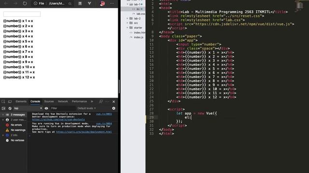Image resolution: width=309 pixels, height=173 pixels.
Task: Open the vuejs.org deployment guide link
Action: click(84, 132)
